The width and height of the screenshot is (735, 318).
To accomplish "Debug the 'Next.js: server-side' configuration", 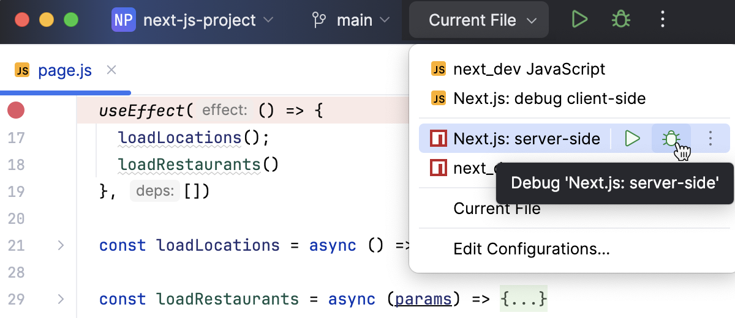I will [671, 139].
